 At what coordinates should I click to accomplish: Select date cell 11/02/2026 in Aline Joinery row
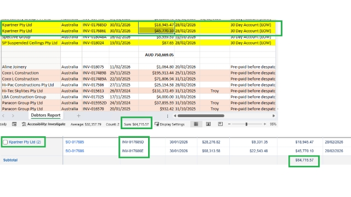pos(124,67)
